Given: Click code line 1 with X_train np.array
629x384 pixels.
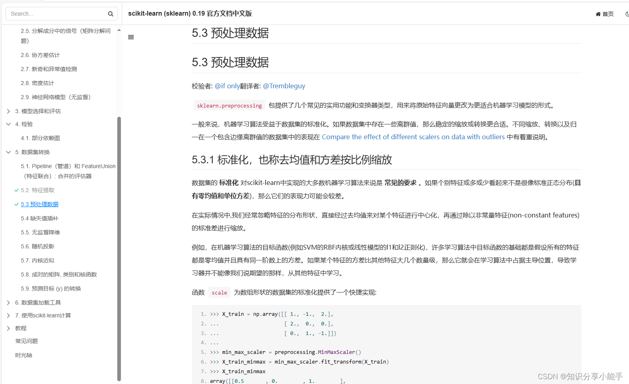Looking at the screenshot, I should 272,314.
